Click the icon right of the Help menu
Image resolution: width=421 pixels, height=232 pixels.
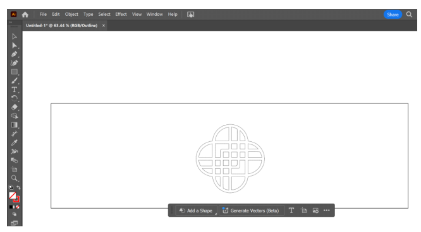click(x=190, y=14)
